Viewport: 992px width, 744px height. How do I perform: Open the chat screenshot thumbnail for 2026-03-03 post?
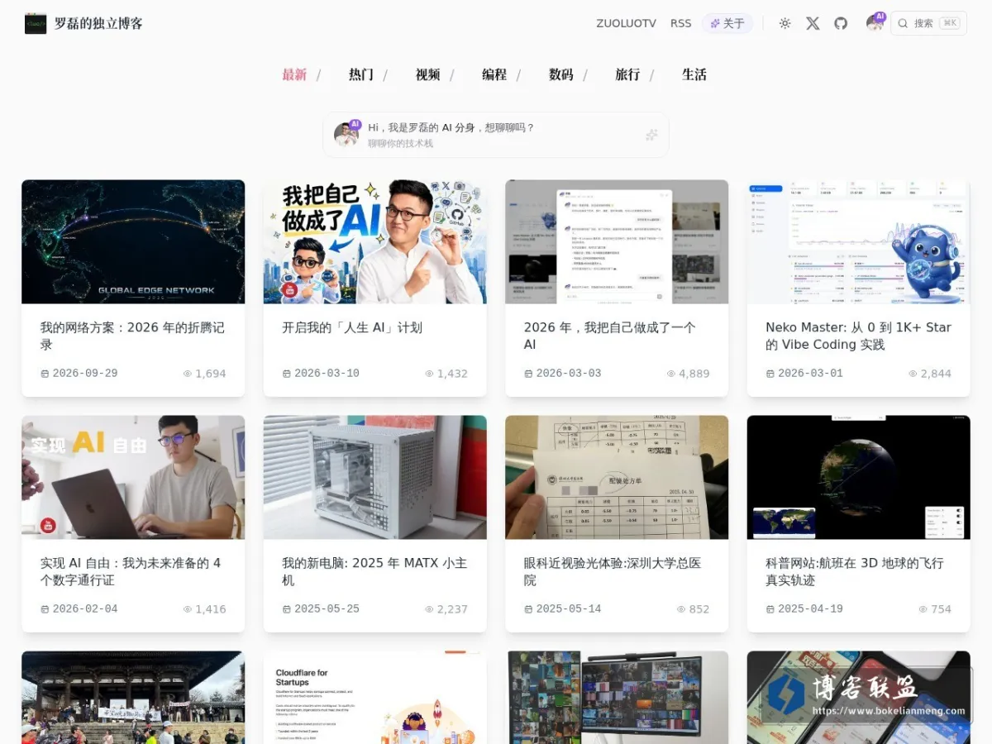[x=617, y=241]
